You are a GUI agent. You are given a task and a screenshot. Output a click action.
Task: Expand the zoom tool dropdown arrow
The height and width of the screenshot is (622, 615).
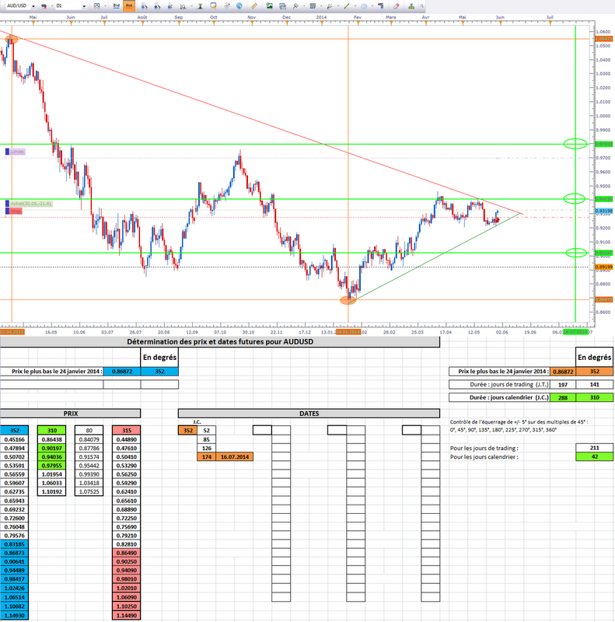click(191, 6)
